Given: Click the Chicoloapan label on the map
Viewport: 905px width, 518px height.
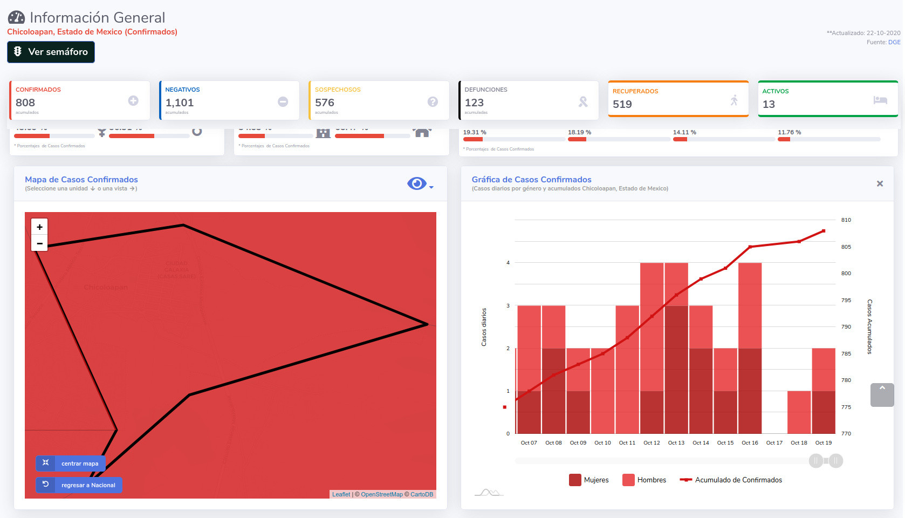Looking at the screenshot, I should click(x=106, y=288).
